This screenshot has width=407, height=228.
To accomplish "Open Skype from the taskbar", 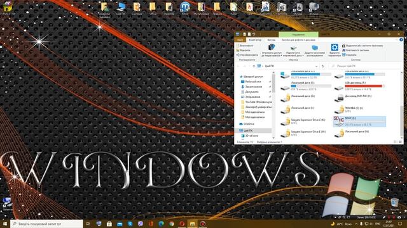I will point(130,224).
